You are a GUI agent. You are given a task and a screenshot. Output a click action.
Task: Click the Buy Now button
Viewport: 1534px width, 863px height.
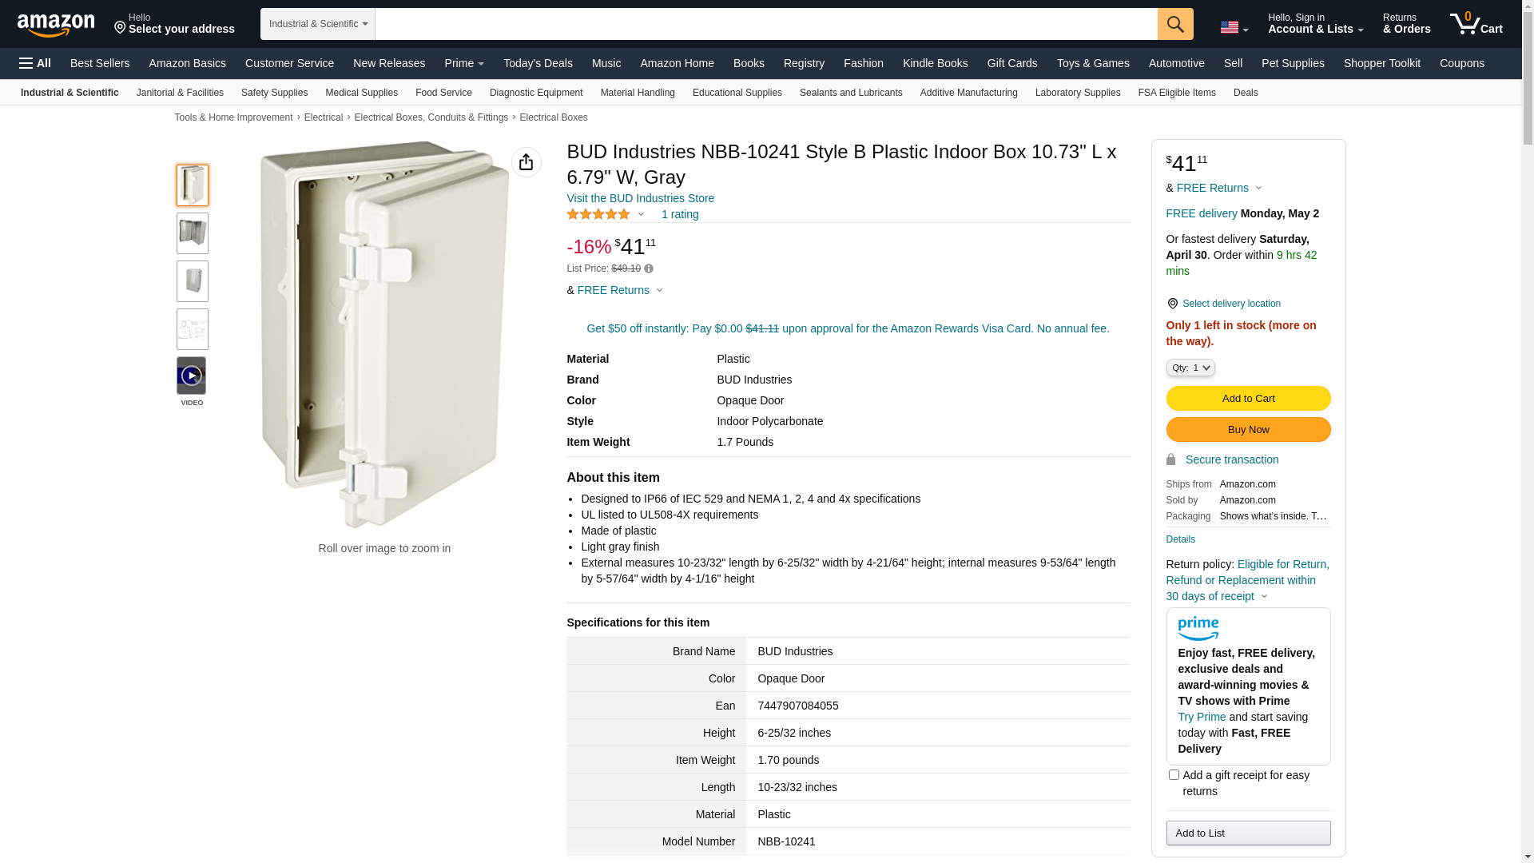coord(1248,430)
